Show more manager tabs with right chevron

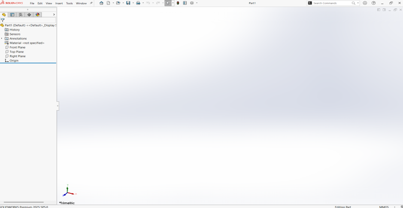click(54, 15)
